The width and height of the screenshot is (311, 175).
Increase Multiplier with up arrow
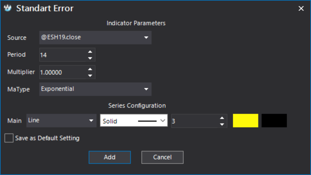pos(90,69)
